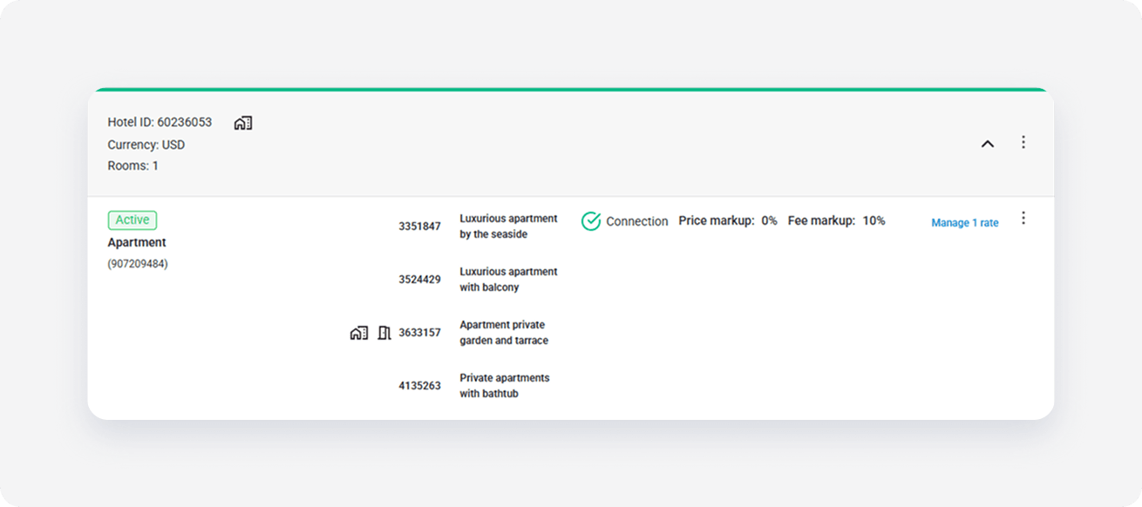Select the room code 3524429
The image size is (1142, 507).
(420, 280)
